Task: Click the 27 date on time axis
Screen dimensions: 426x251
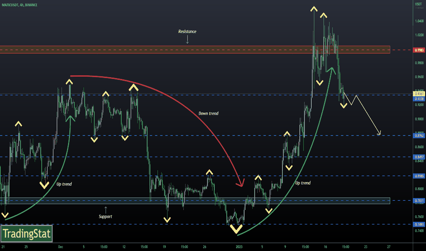Action: pos(389,247)
